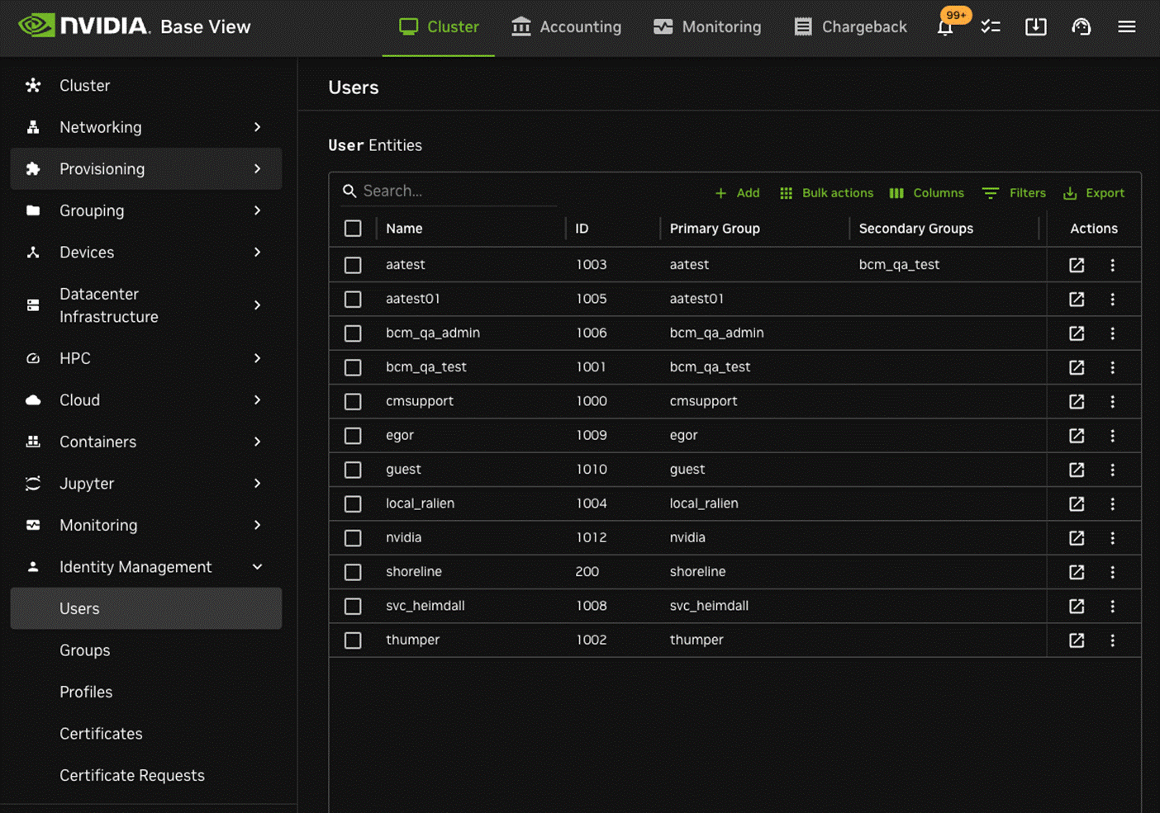Open the background tasks checklist icon
1160x813 pixels.
pos(990,27)
